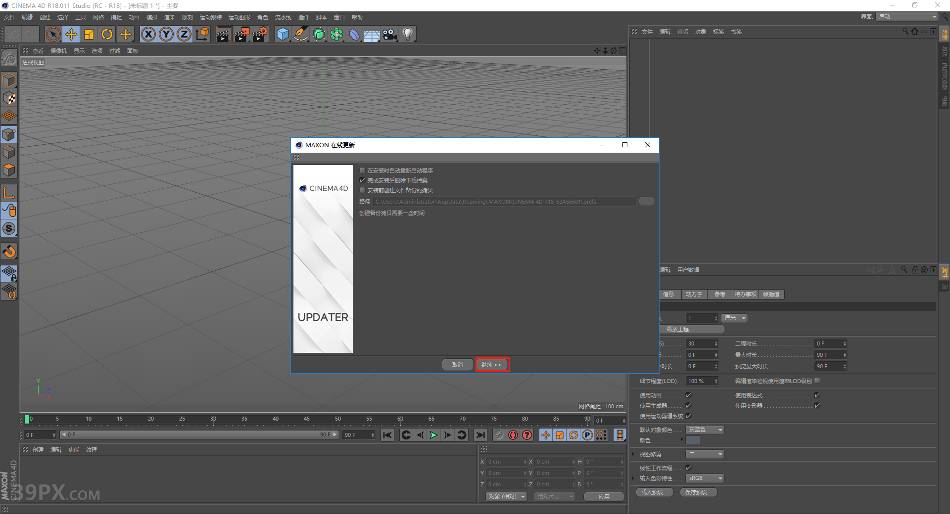
Task: Click the 继续 >> button in the updater
Action: pos(492,364)
